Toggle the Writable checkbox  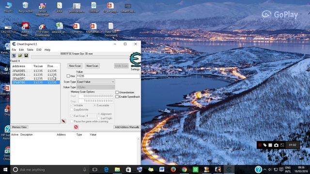coord(72,105)
